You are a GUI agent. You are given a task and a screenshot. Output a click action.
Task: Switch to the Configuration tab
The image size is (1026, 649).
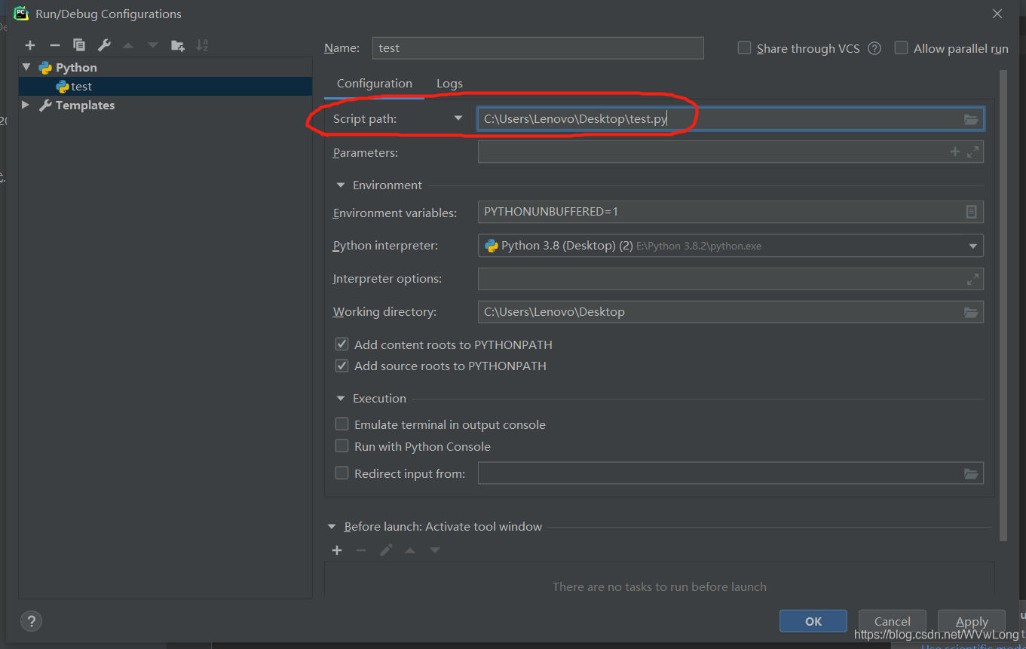pyautogui.click(x=375, y=84)
